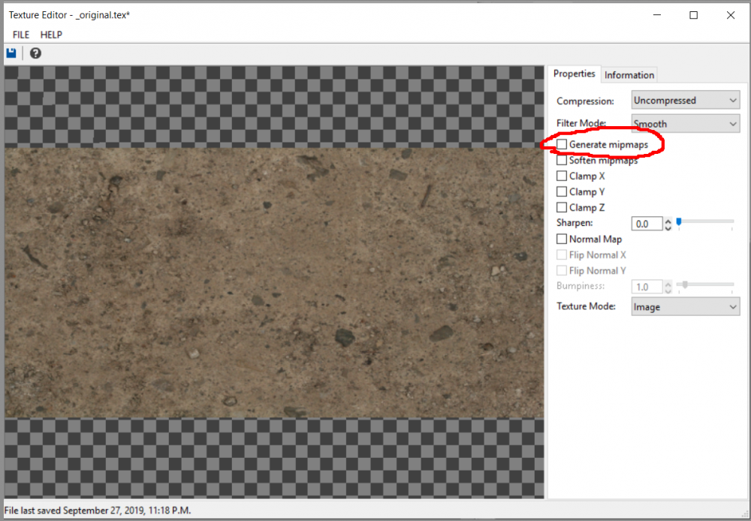Click inside the Sharpen value field

click(646, 223)
